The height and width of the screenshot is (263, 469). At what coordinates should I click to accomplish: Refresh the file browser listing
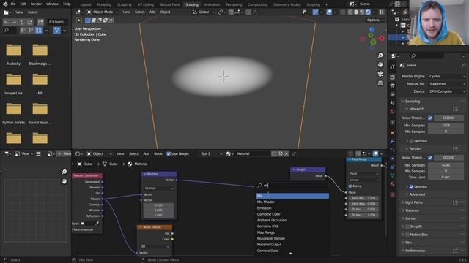[x=29, y=22]
